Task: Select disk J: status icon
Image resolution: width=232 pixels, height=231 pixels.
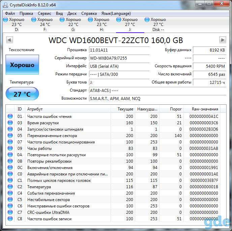Action: point(119,20)
